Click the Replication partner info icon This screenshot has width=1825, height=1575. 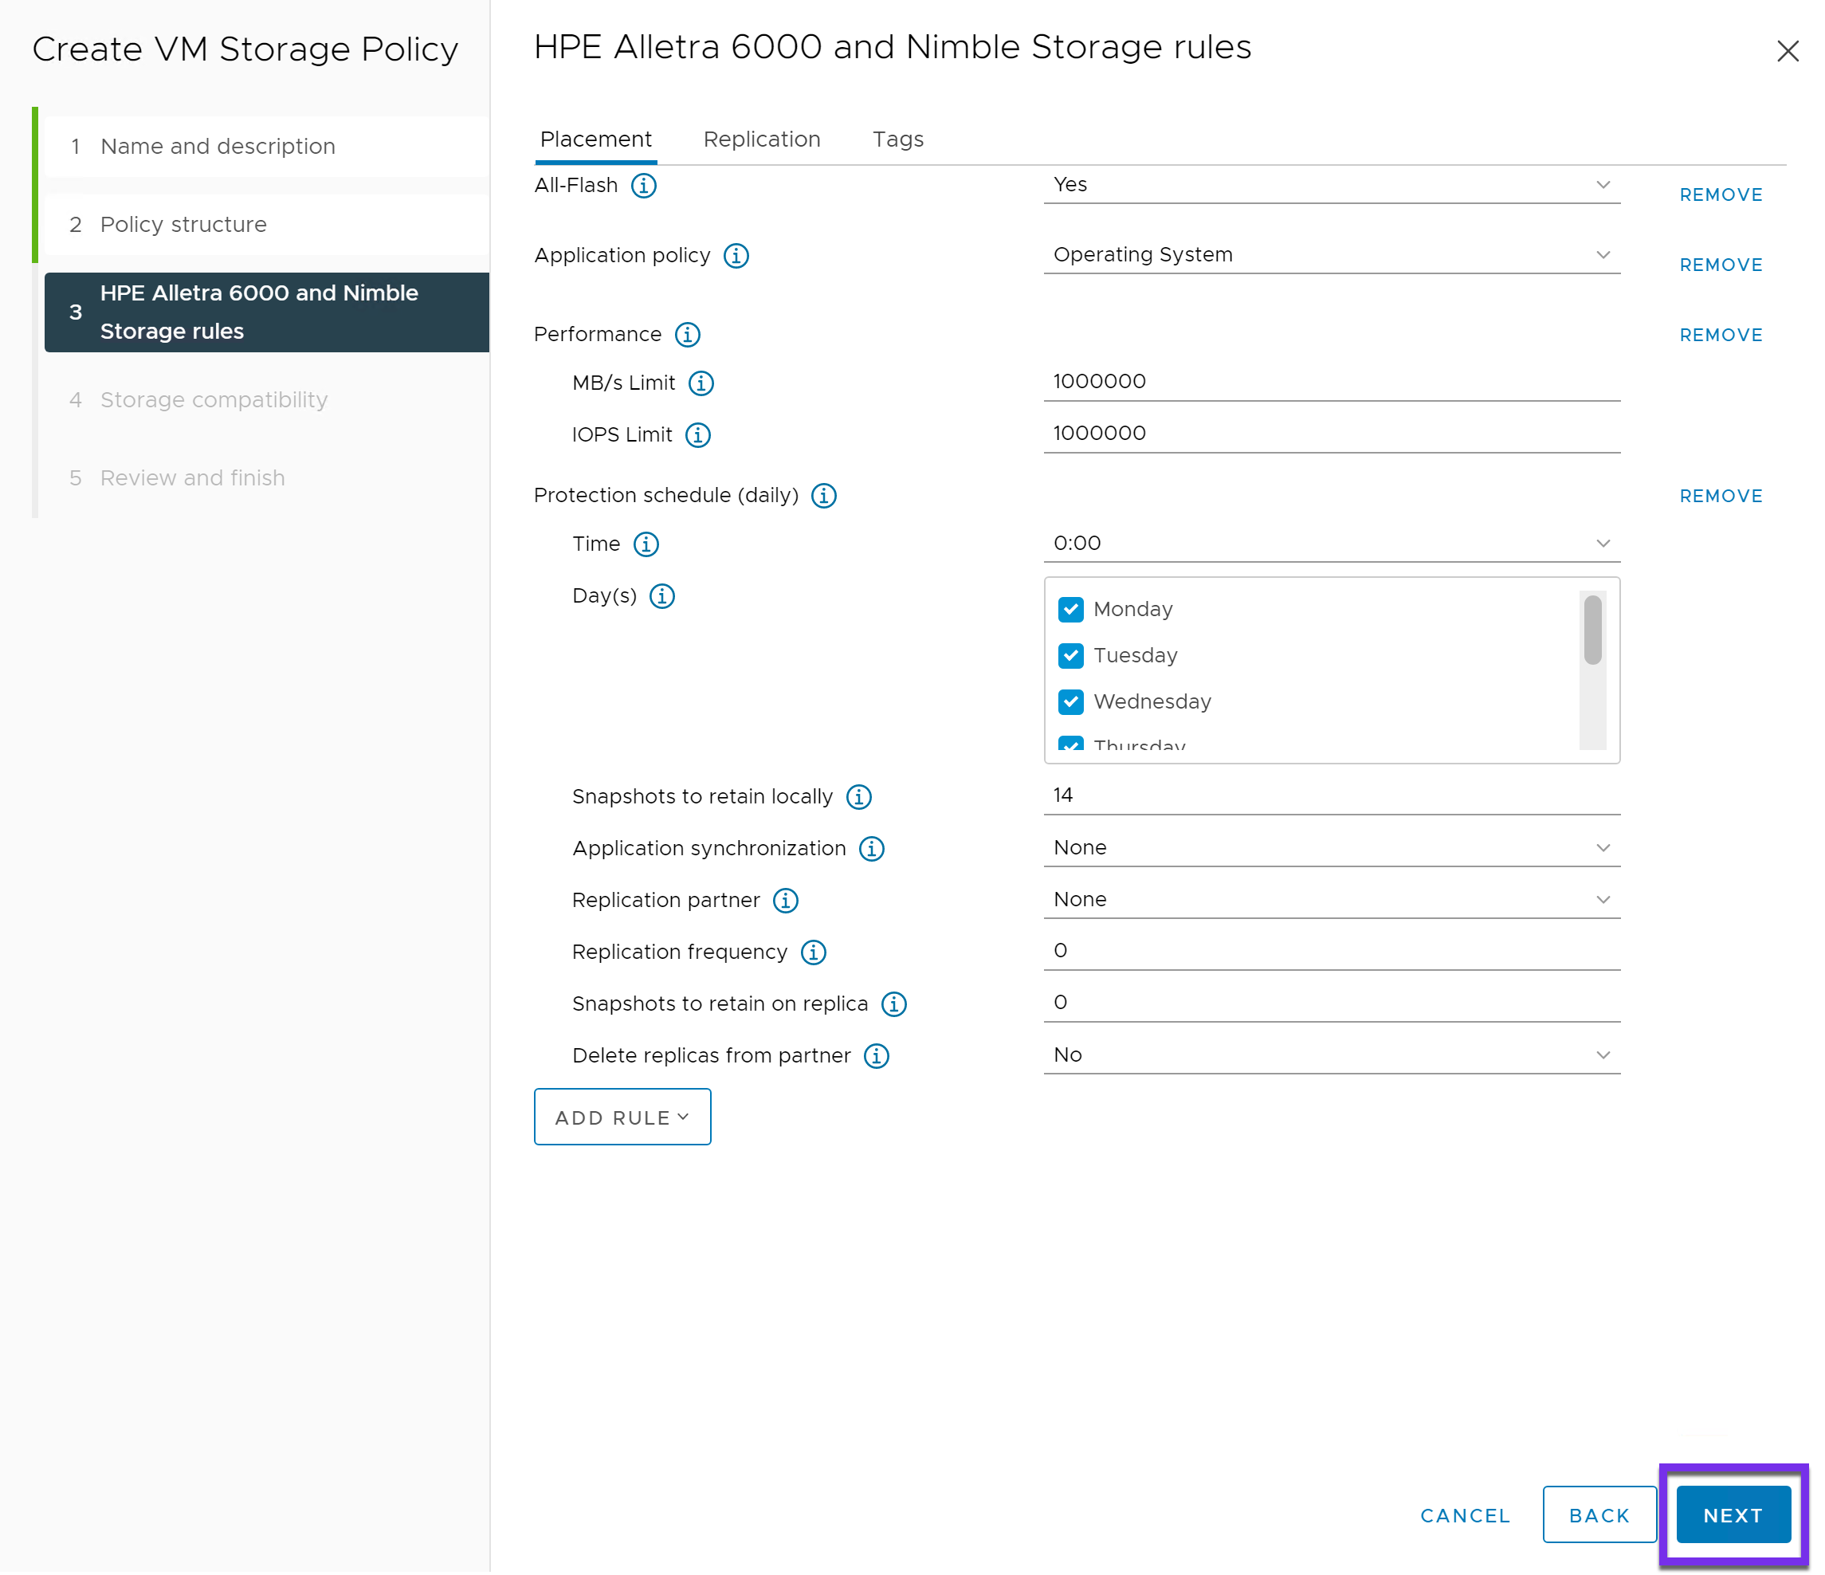click(x=786, y=900)
